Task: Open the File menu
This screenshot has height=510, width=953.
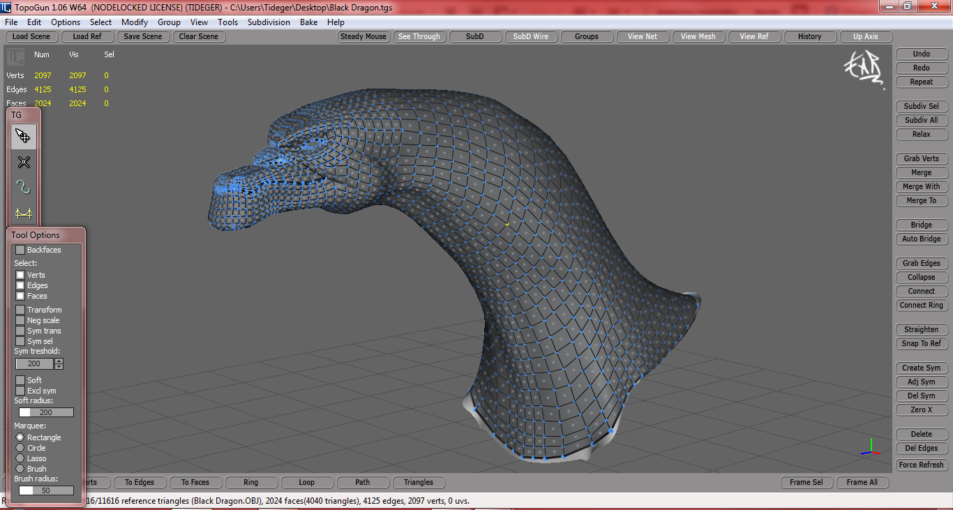Action: [x=11, y=22]
